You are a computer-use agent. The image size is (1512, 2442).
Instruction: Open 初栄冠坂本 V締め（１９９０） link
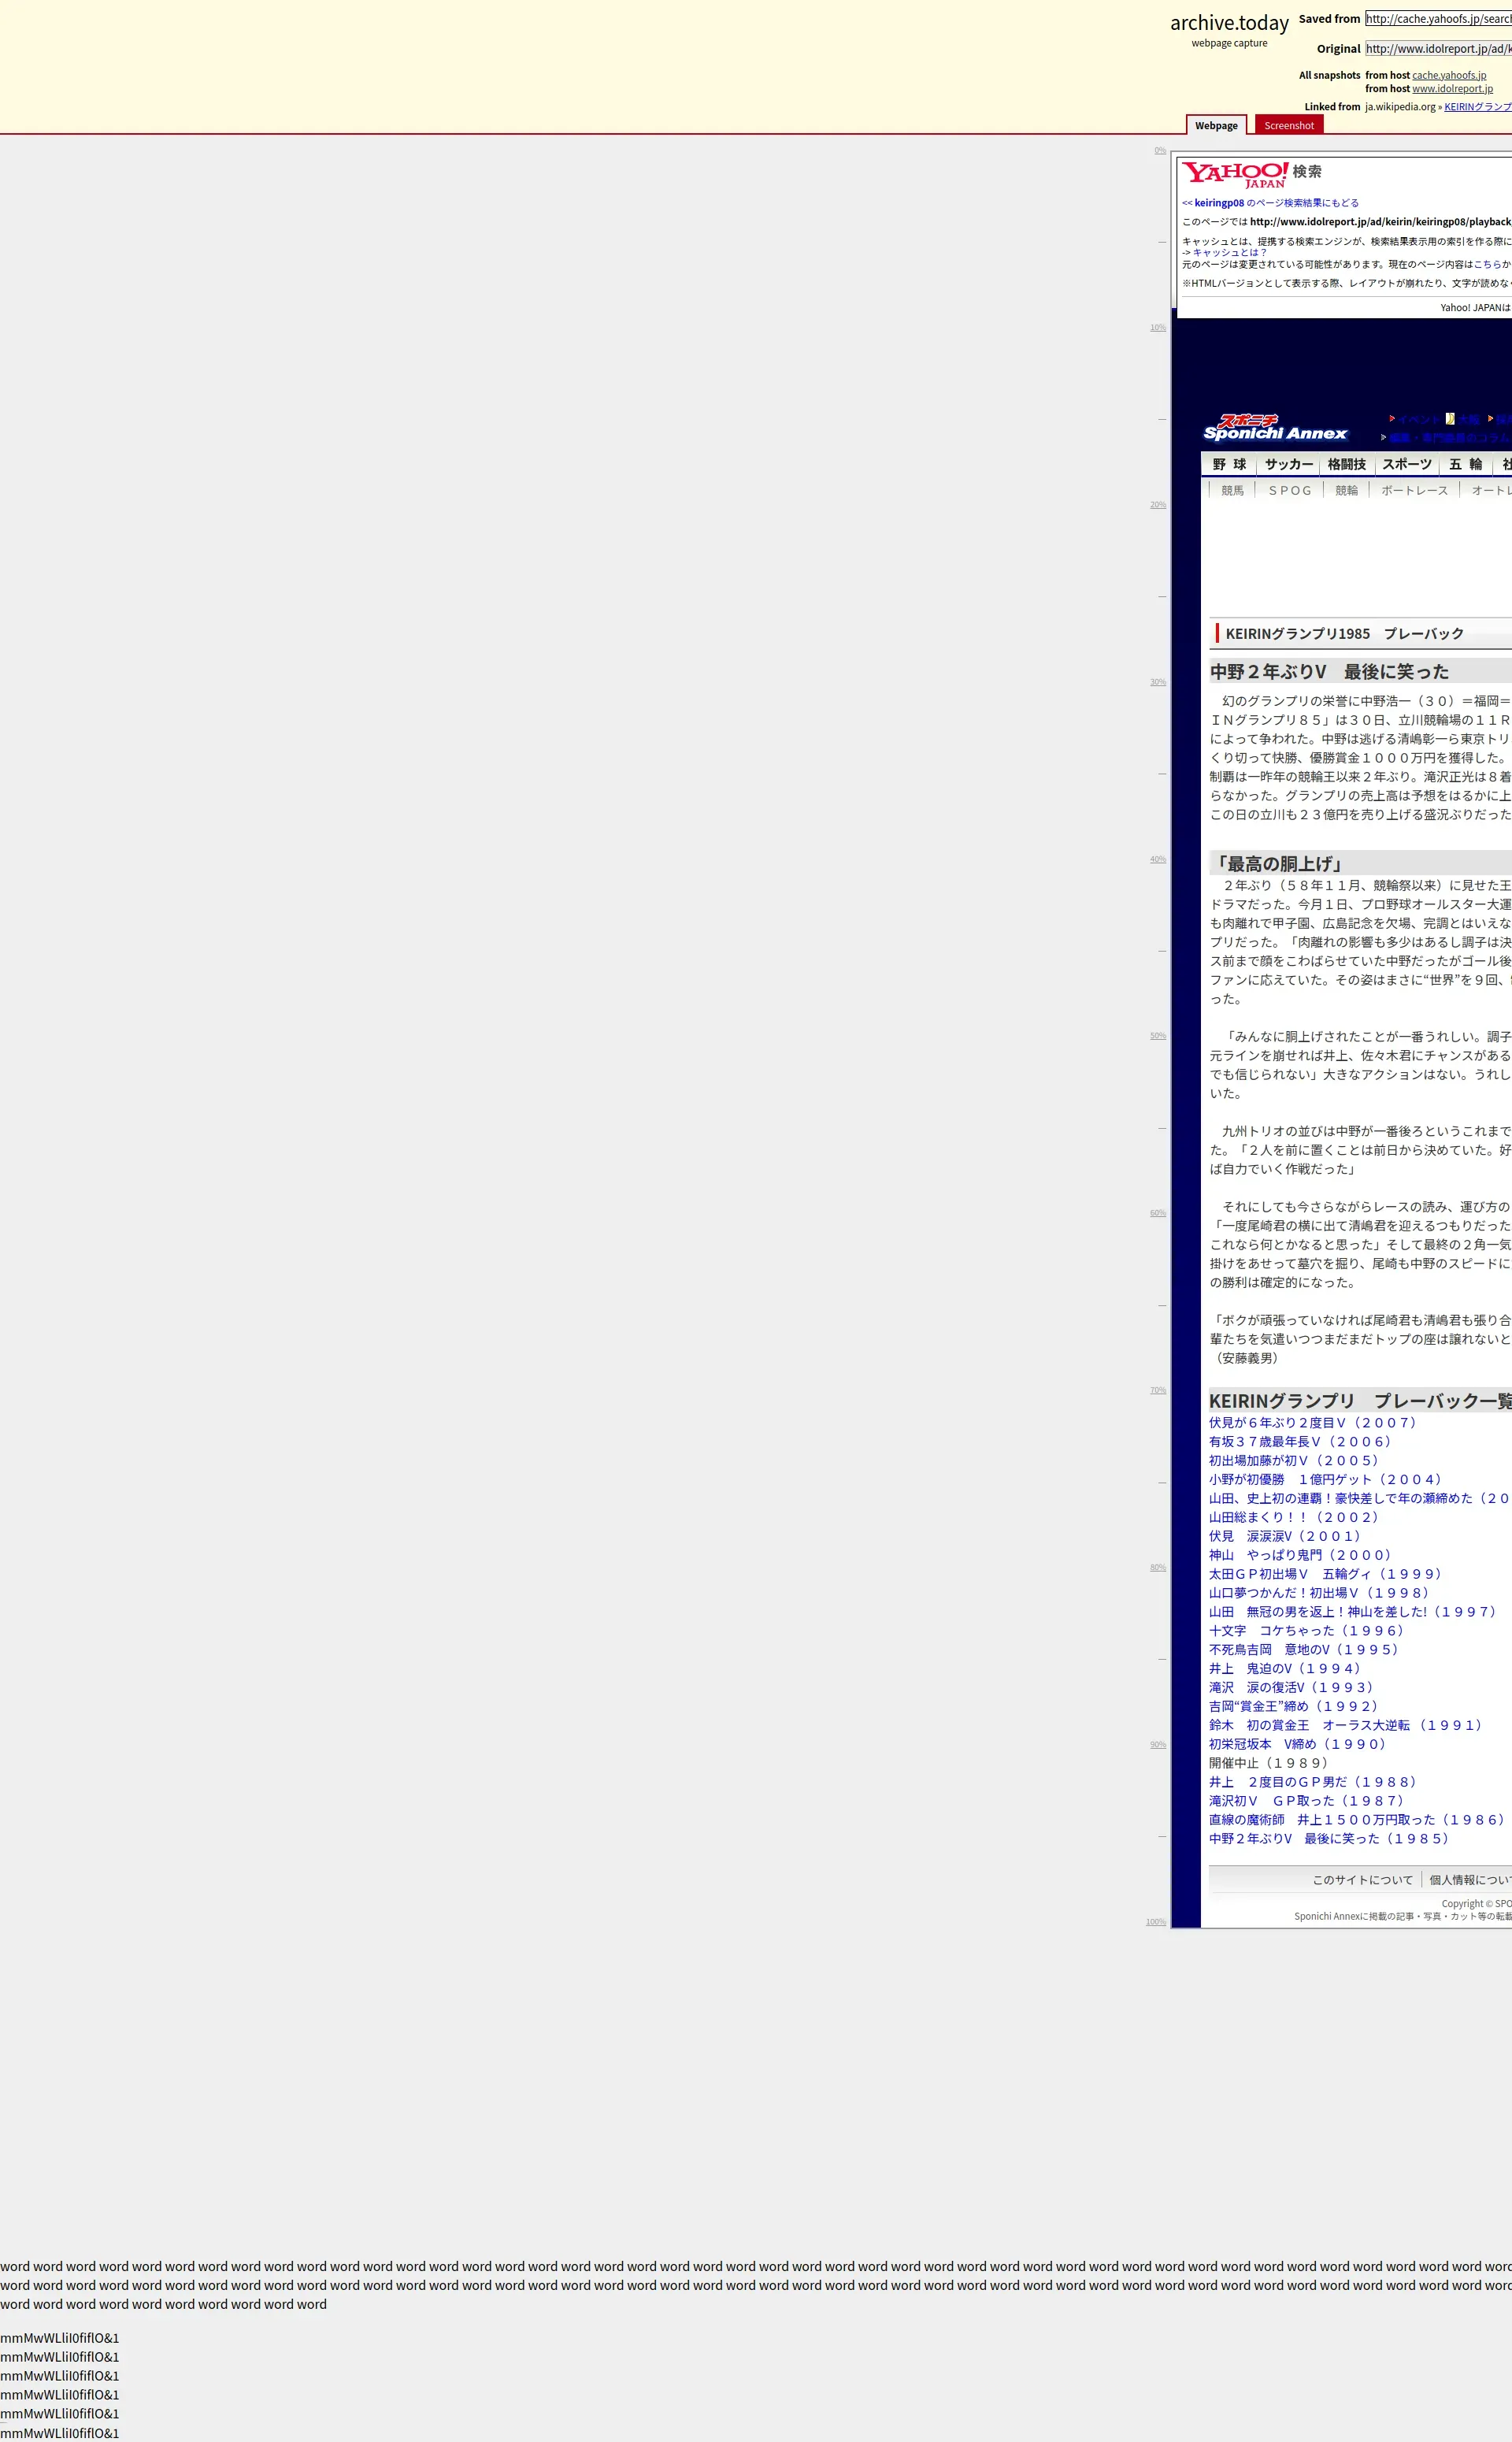pyautogui.click(x=1299, y=1745)
